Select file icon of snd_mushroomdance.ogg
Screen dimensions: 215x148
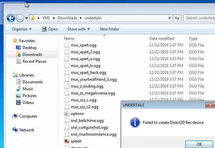[67, 134]
